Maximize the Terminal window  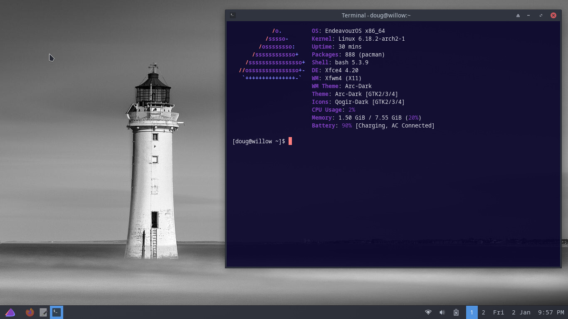pyautogui.click(x=541, y=15)
